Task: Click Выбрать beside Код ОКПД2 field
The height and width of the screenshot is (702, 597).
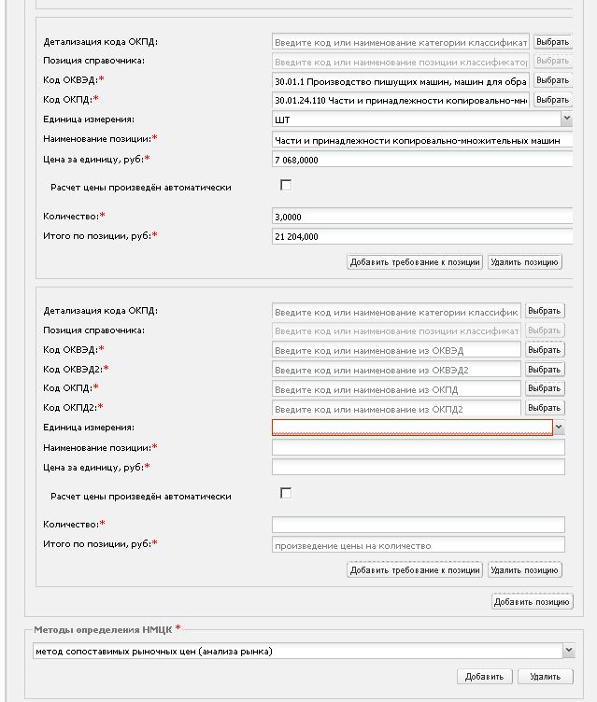Action: point(545,408)
